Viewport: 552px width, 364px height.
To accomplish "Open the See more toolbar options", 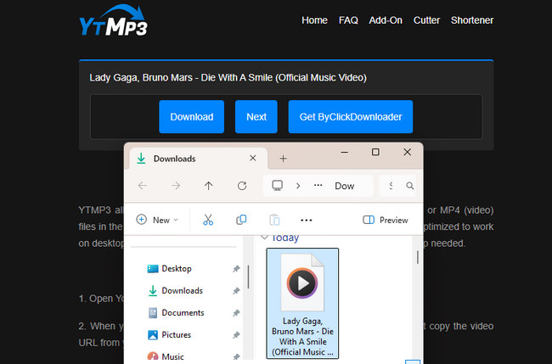I will pos(307,220).
